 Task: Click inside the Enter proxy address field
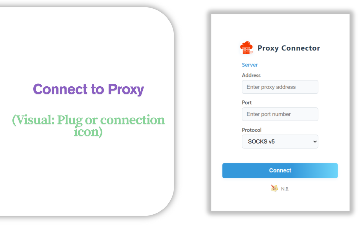tap(280, 87)
